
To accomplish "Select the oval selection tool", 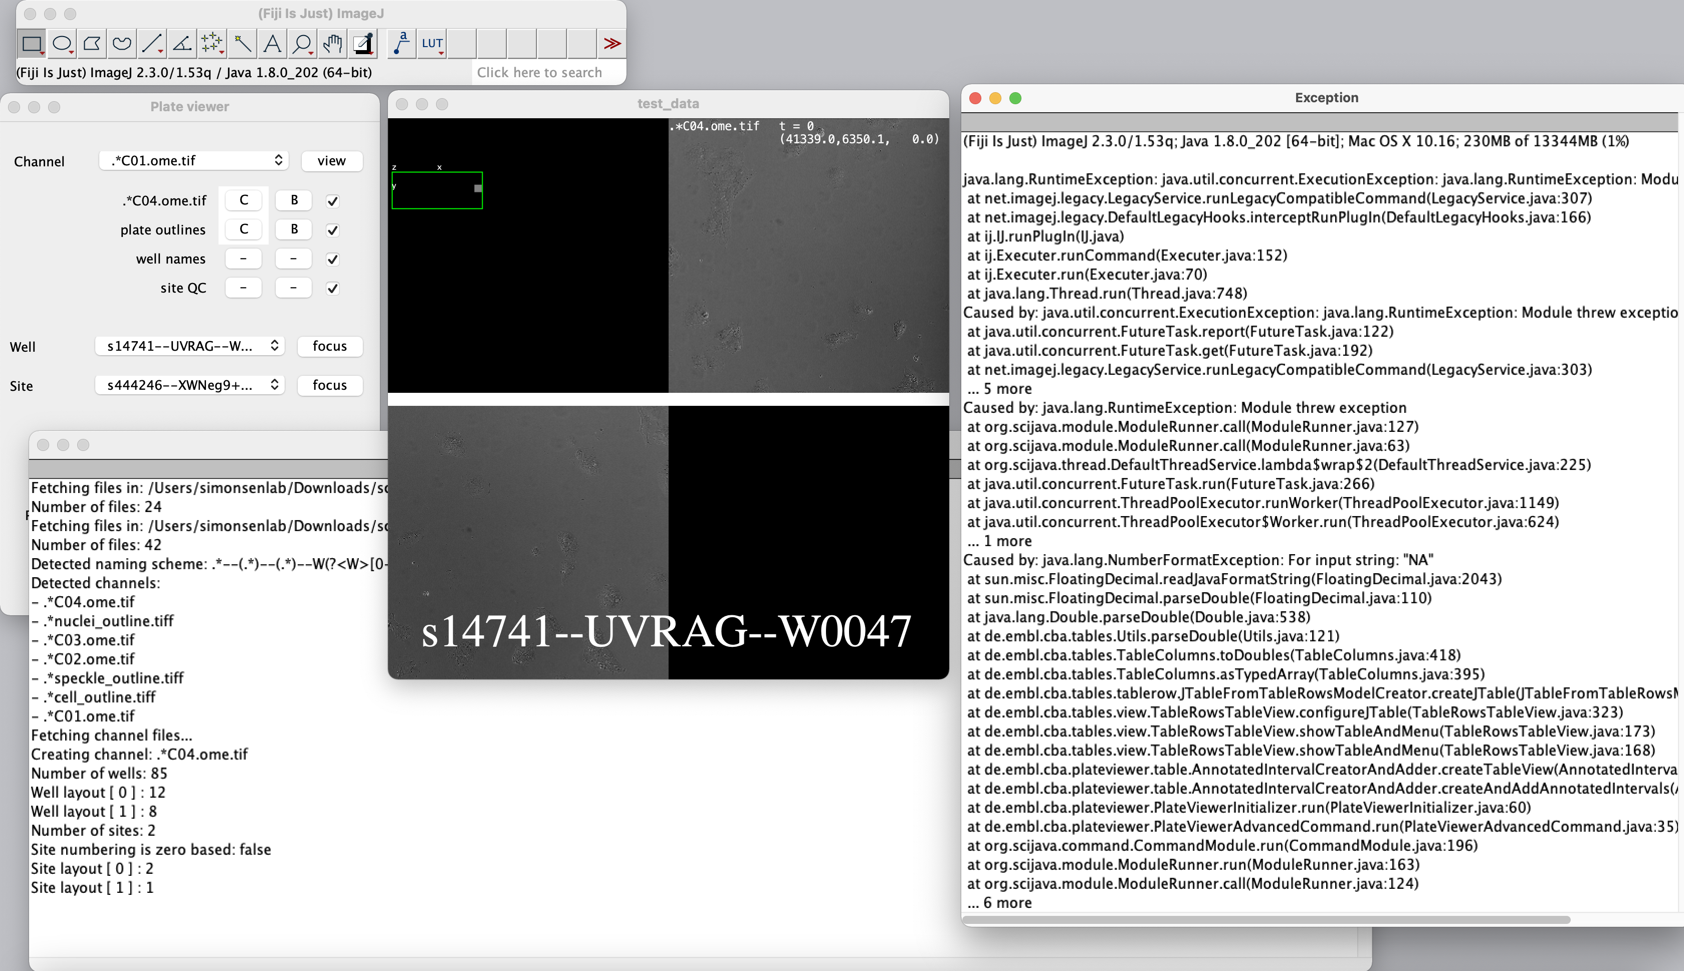I will point(62,44).
